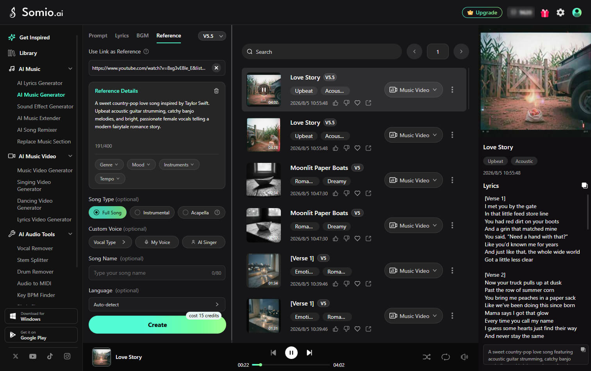Delete reference details with trash icon
The width and height of the screenshot is (591, 371).
click(216, 91)
